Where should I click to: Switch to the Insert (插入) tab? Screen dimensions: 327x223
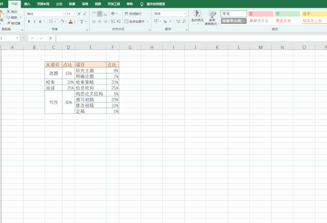pyautogui.click(x=27, y=4)
